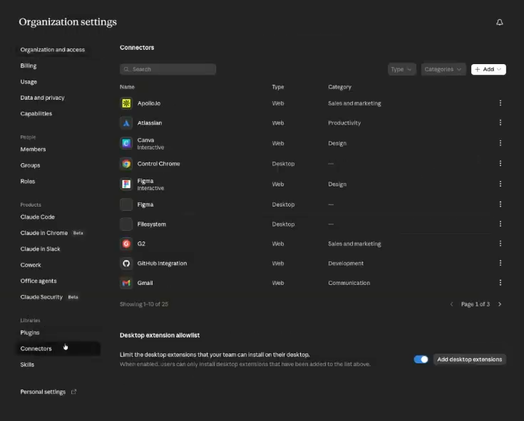
Task: Open the three-dot menu for Apollo.io
Action: pyautogui.click(x=500, y=103)
